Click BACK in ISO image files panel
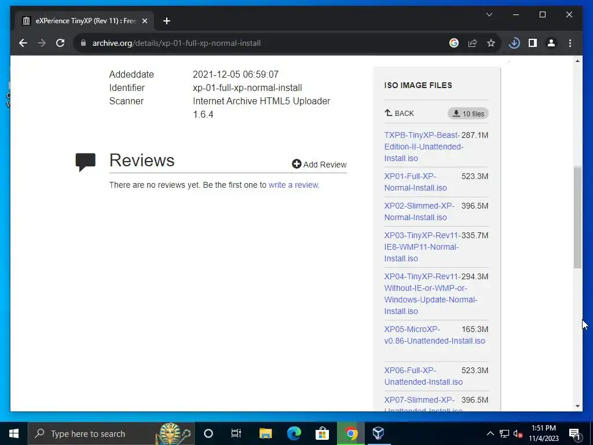Screen dimensions: 593x445 (x=400, y=113)
